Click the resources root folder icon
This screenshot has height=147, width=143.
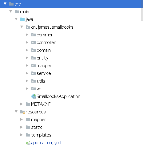22,112
